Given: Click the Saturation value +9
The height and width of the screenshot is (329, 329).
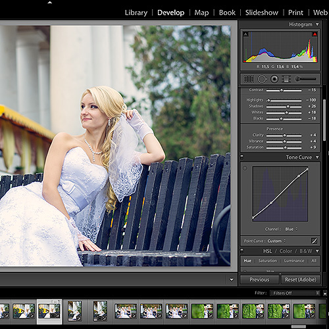Looking at the screenshot, I should click(313, 147).
